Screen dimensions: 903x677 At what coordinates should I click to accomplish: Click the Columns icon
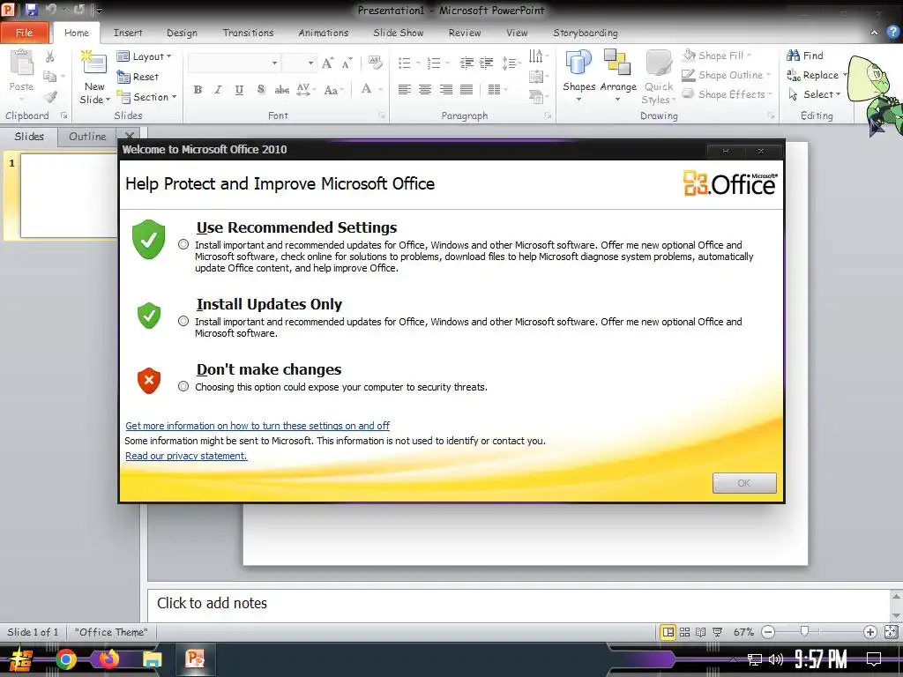coord(494,90)
